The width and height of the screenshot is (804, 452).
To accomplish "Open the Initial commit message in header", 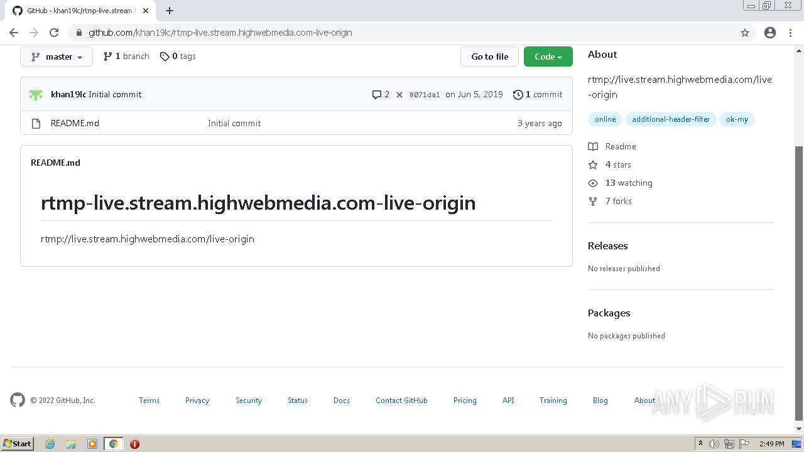I will pyautogui.click(x=115, y=94).
